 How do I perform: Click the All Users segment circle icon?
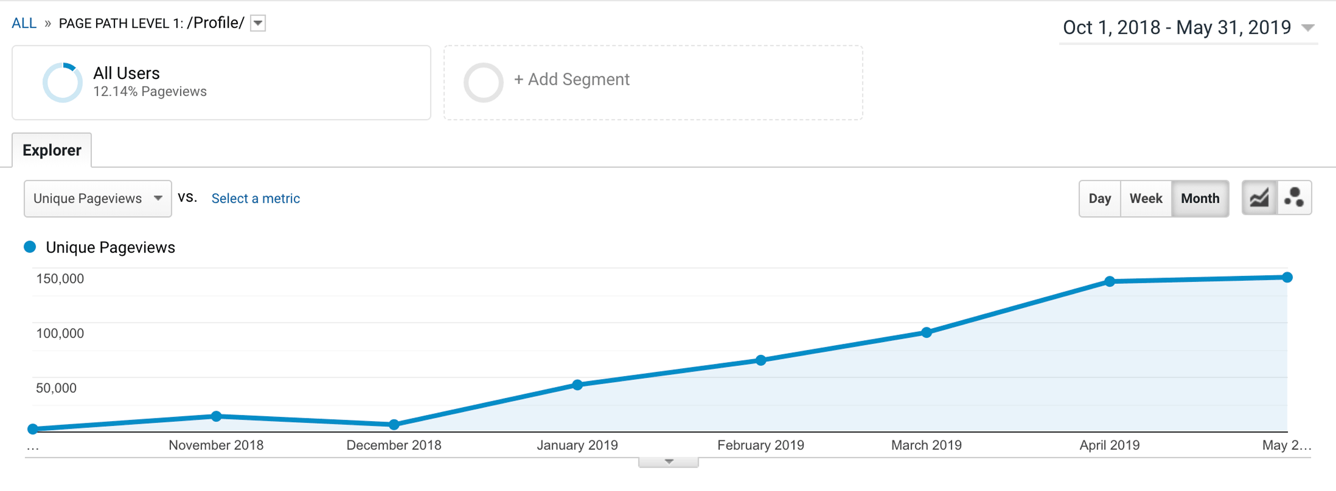point(63,83)
